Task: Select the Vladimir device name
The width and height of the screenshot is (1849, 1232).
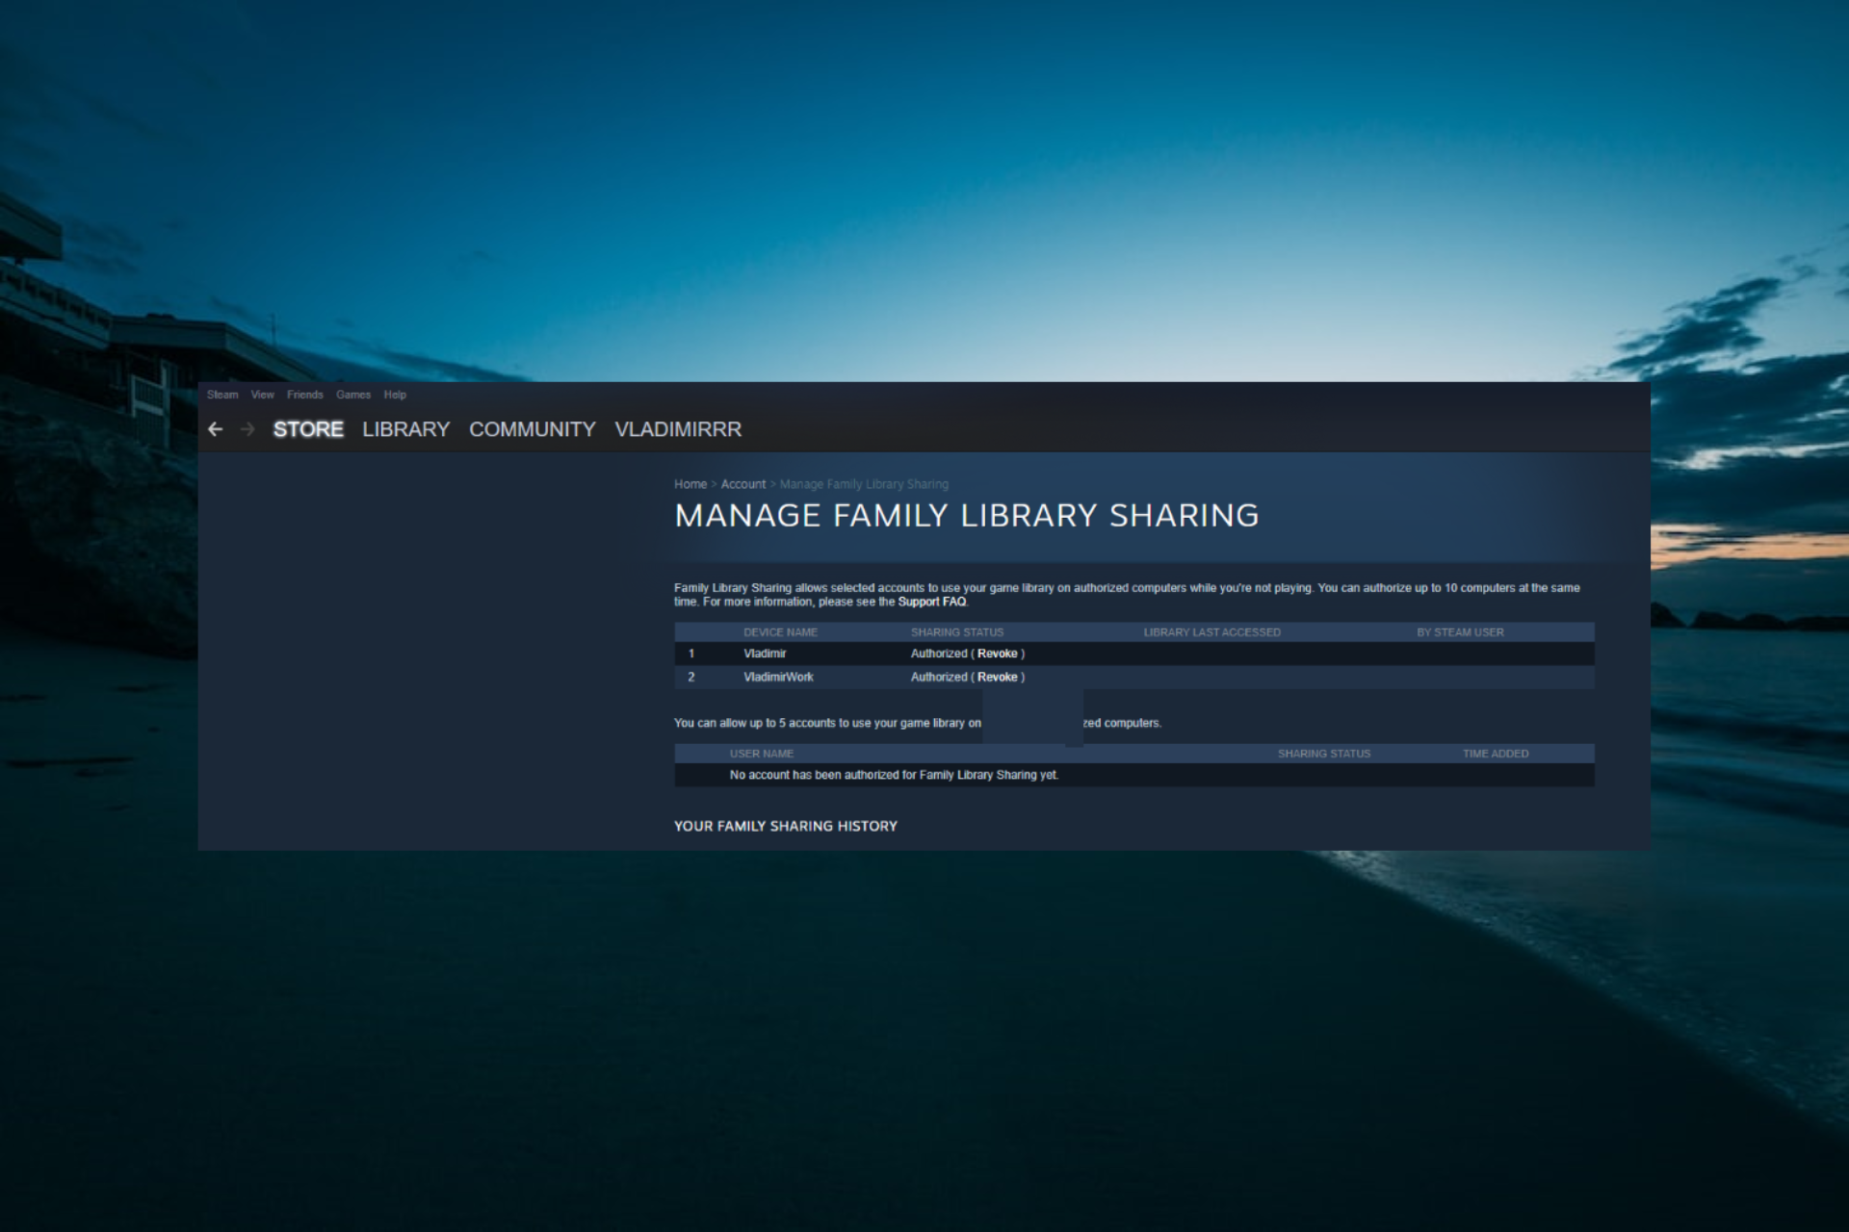Action: tap(765, 654)
